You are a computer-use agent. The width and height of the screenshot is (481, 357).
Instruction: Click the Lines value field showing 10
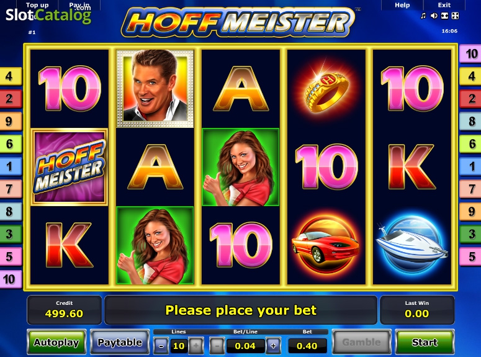[x=179, y=346]
